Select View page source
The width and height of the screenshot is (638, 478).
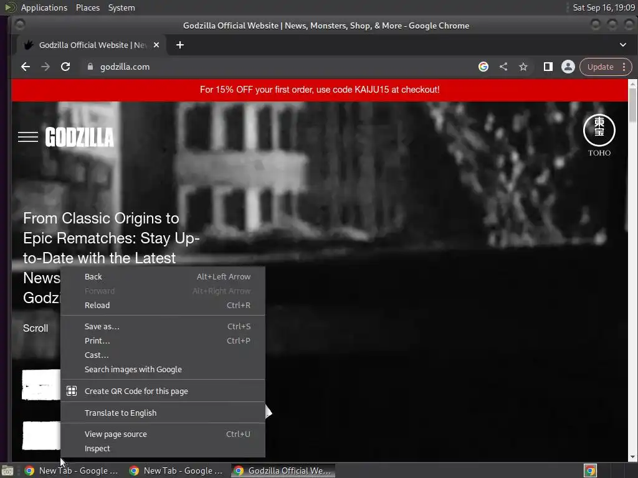click(163, 434)
